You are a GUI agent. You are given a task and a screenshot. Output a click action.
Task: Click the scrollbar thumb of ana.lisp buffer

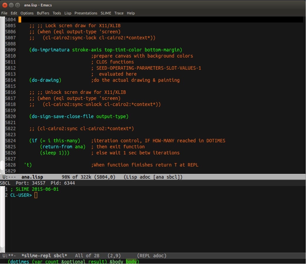[2, 165]
